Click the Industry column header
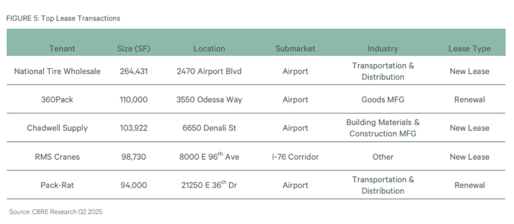The width and height of the screenshot is (514, 224). (383, 49)
